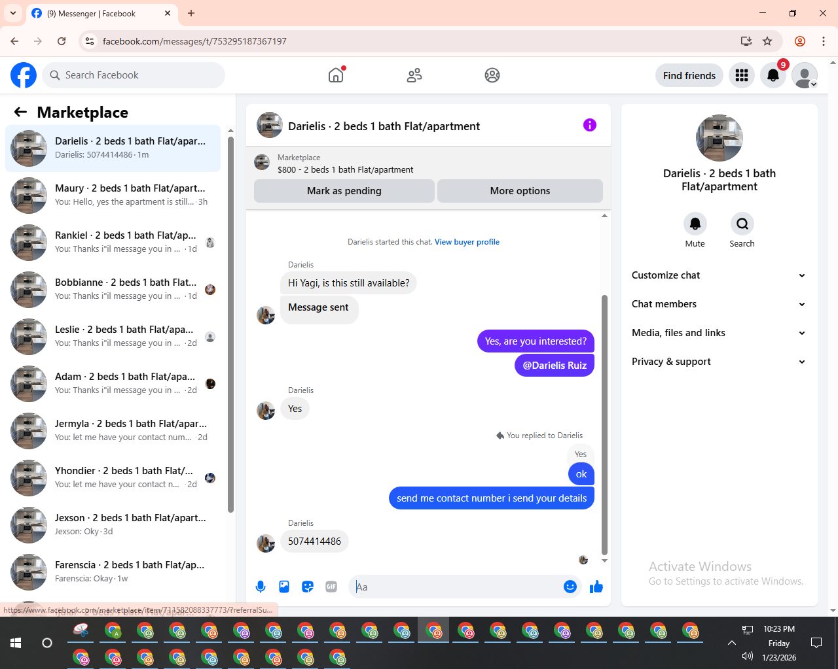Mark listing as pending
The image size is (838, 669).
(344, 191)
